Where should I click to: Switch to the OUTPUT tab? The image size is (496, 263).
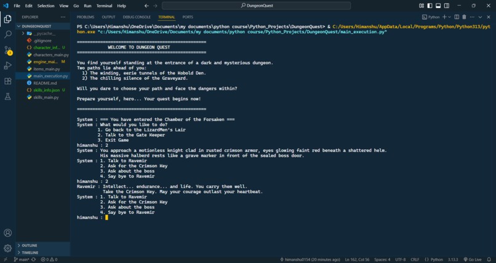(x=108, y=17)
